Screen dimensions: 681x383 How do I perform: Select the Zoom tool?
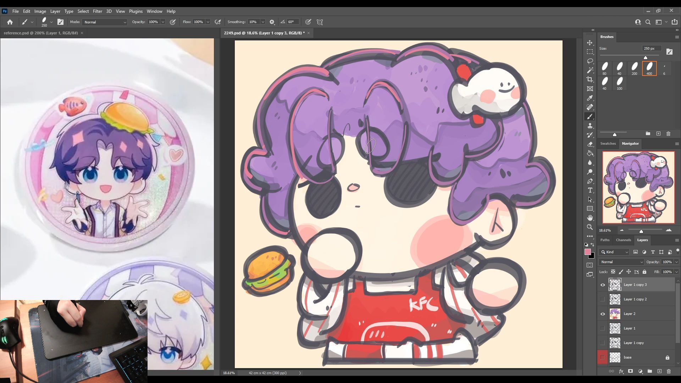[590, 227]
